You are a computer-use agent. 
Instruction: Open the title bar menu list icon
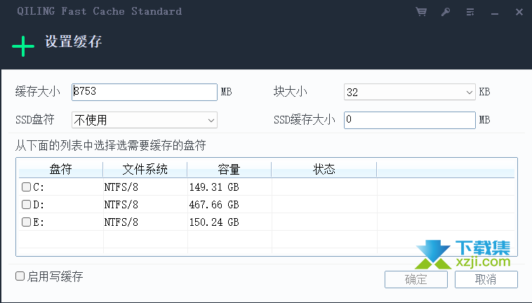coord(470,12)
